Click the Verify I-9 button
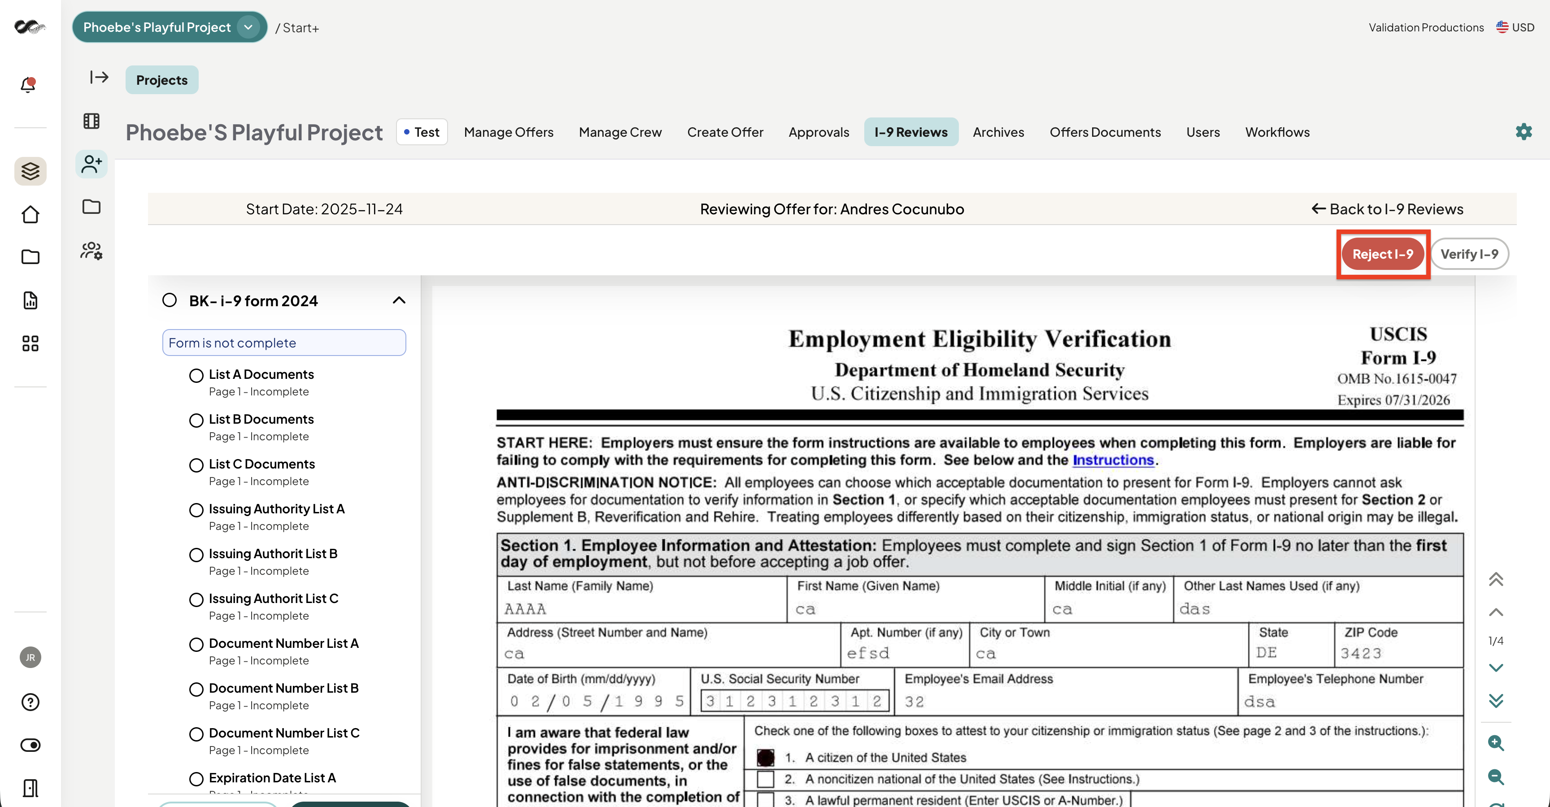 coord(1469,254)
